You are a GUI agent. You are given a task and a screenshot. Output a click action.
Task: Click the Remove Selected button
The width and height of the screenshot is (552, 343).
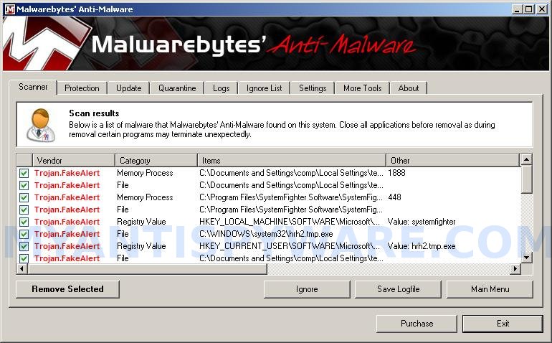coord(67,289)
